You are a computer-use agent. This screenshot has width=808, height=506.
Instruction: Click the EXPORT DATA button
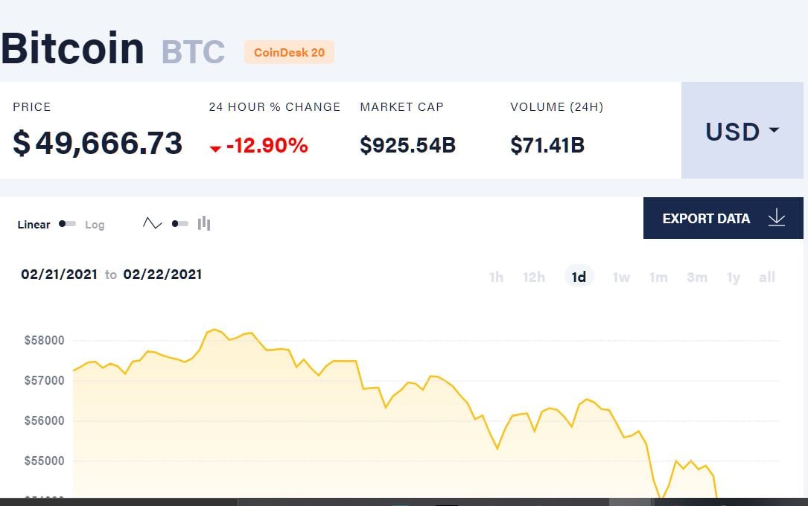coord(723,218)
